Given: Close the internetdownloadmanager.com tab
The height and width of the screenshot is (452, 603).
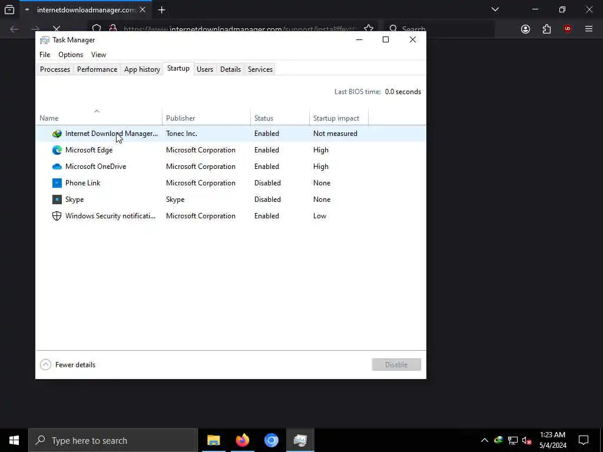Looking at the screenshot, I should coord(143,10).
